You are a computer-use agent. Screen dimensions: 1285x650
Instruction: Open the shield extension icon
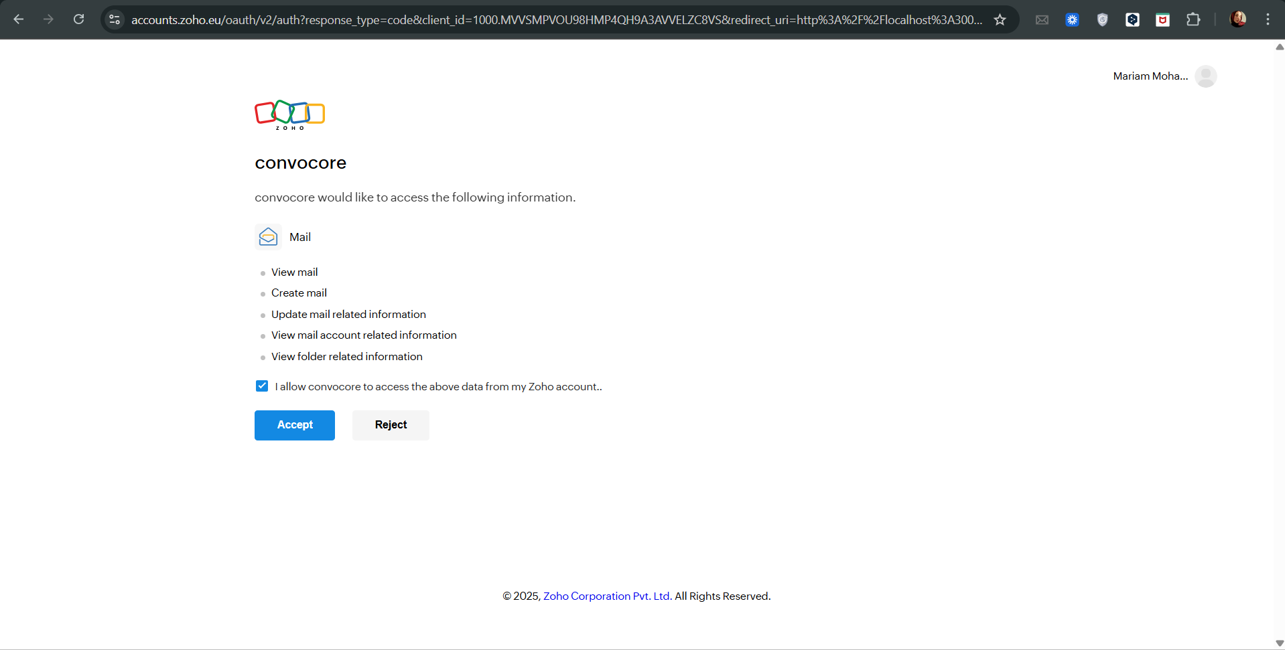pos(1102,19)
